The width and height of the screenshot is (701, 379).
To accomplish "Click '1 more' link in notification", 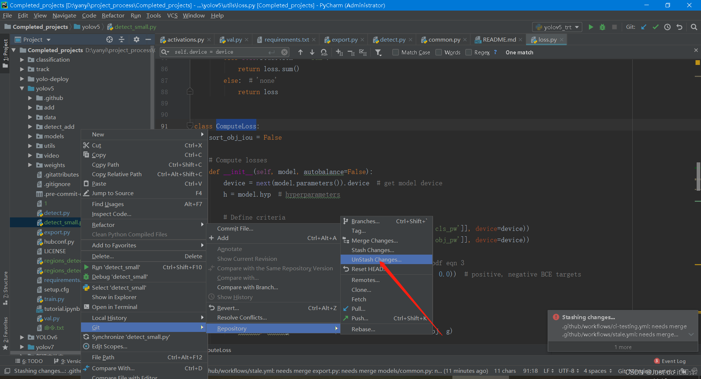I will pos(623,347).
